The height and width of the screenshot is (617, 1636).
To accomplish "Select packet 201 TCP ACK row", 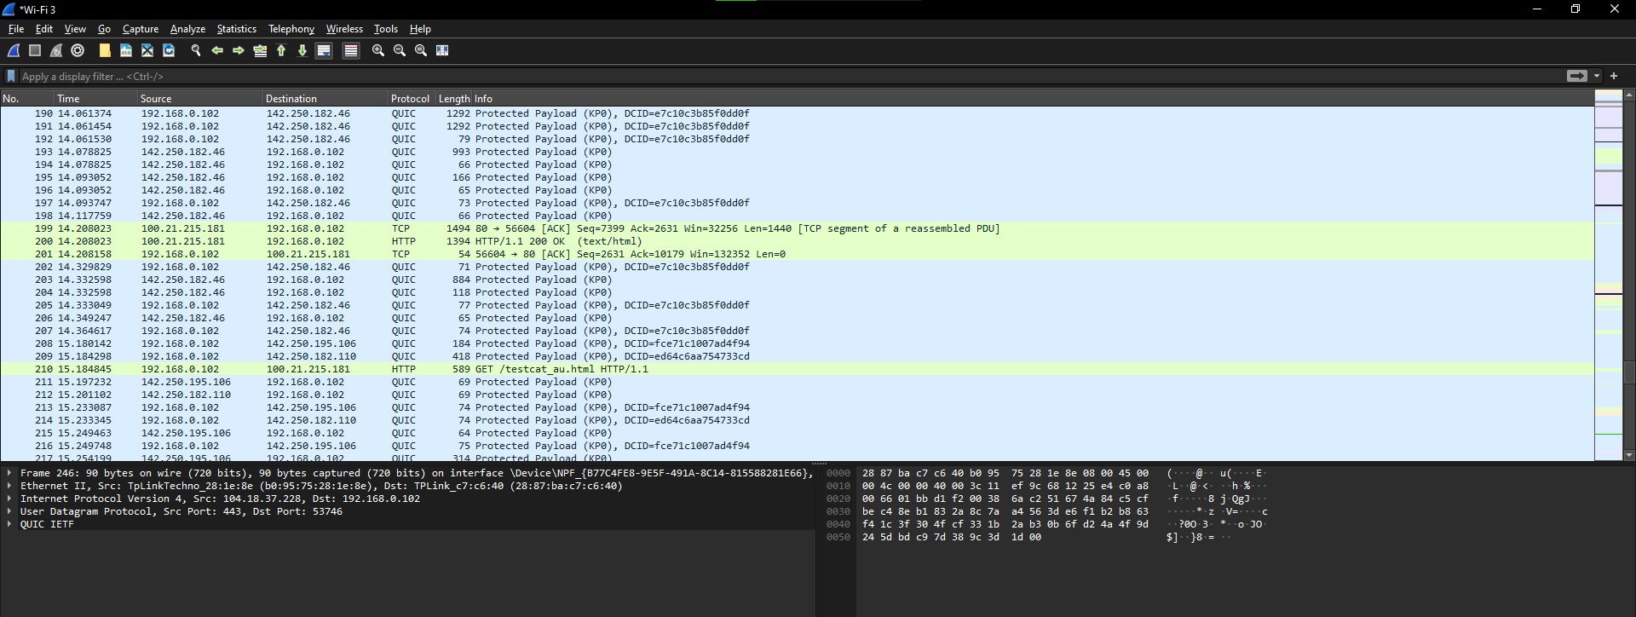I will [797, 254].
